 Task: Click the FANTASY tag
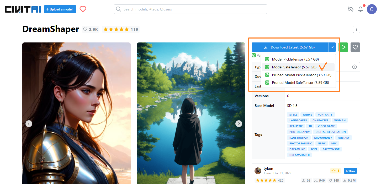(x=343, y=138)
